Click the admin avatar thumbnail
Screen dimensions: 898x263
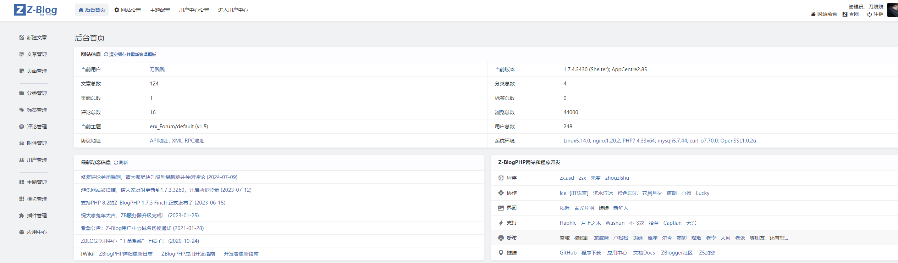893,10
